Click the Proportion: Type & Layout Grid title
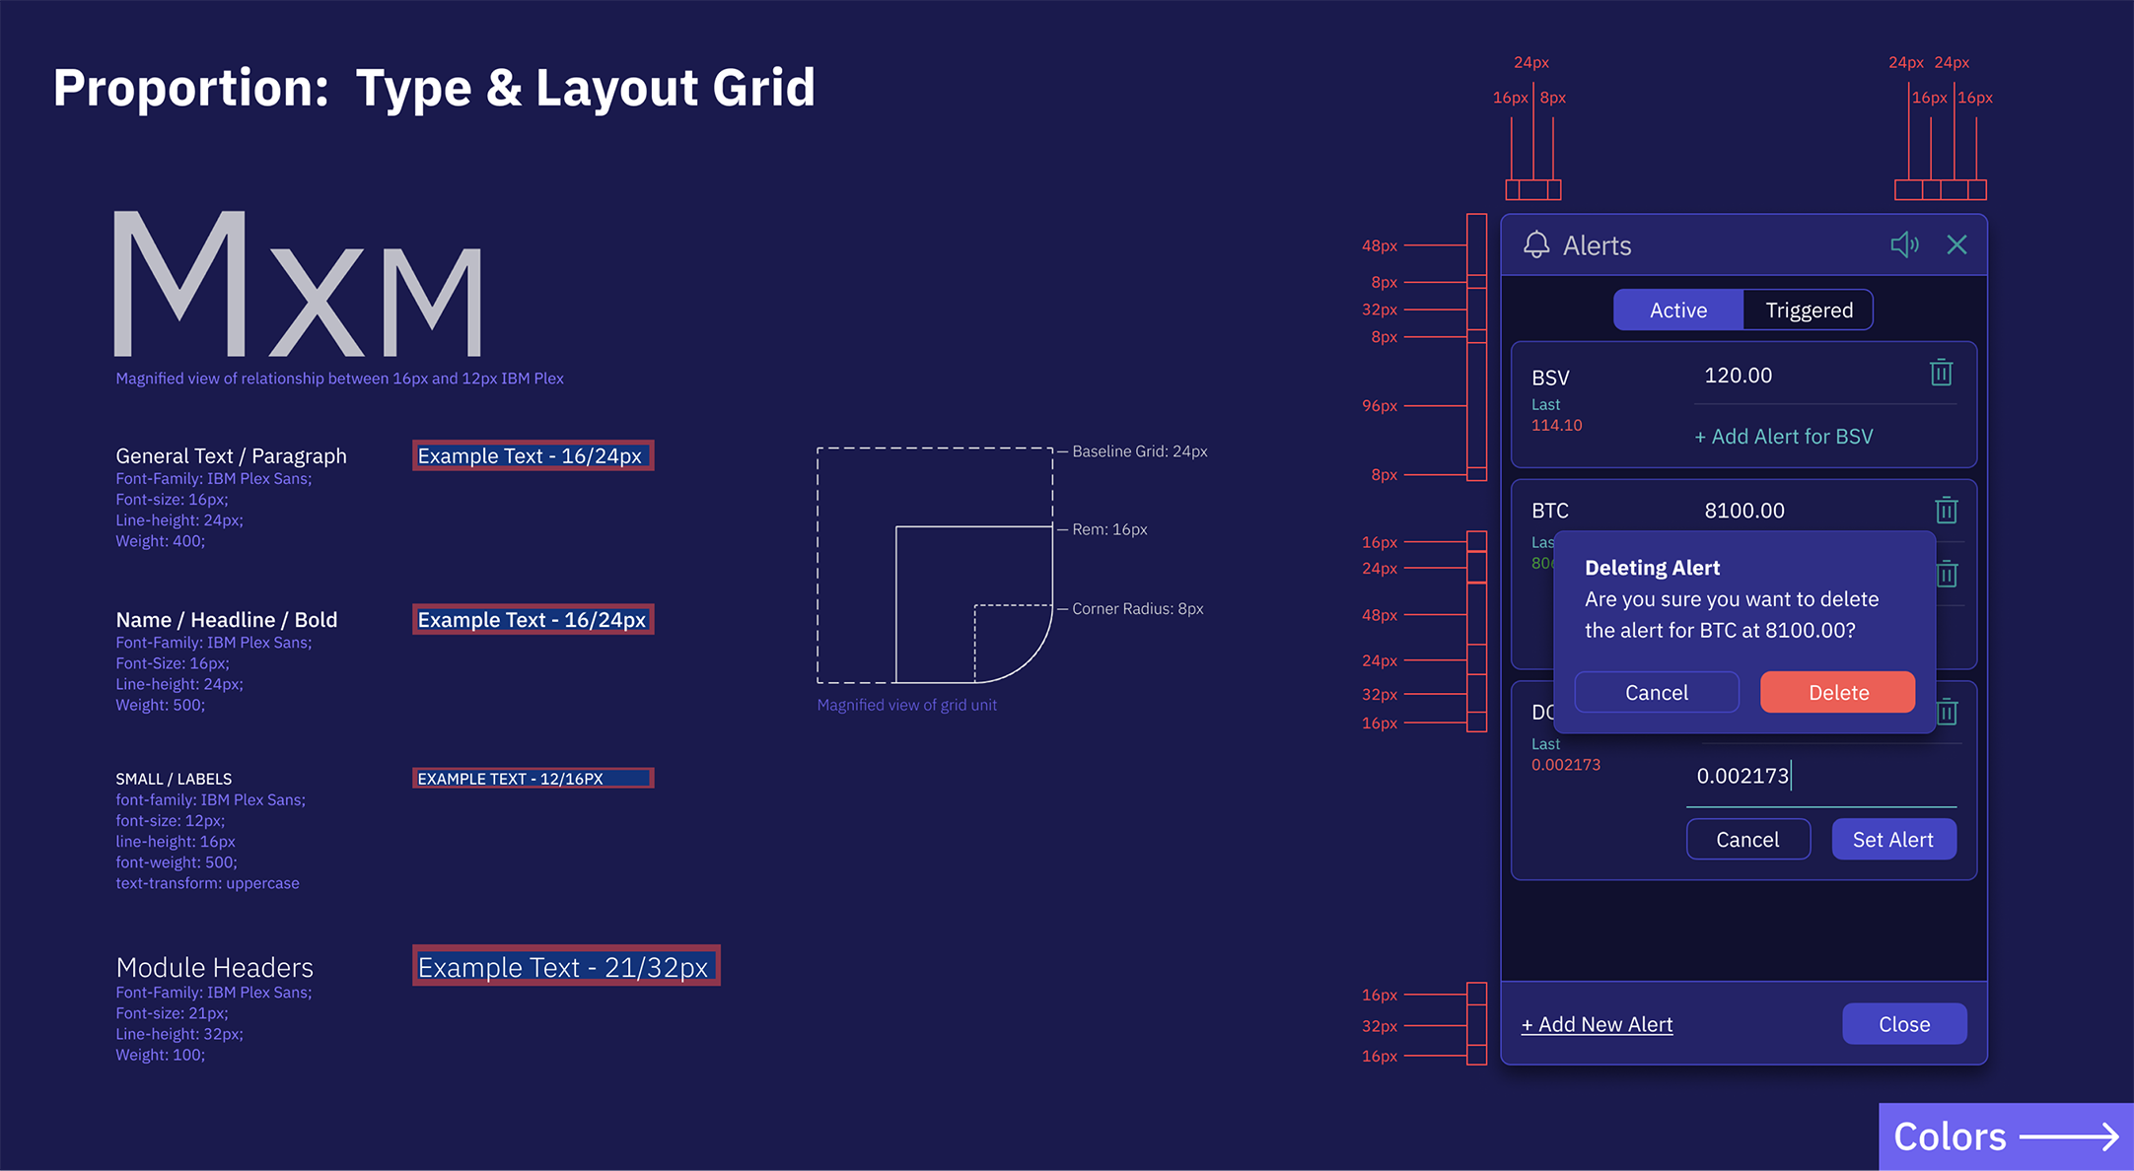Screen dimensions: 2134x1171 tap(434, 87)
